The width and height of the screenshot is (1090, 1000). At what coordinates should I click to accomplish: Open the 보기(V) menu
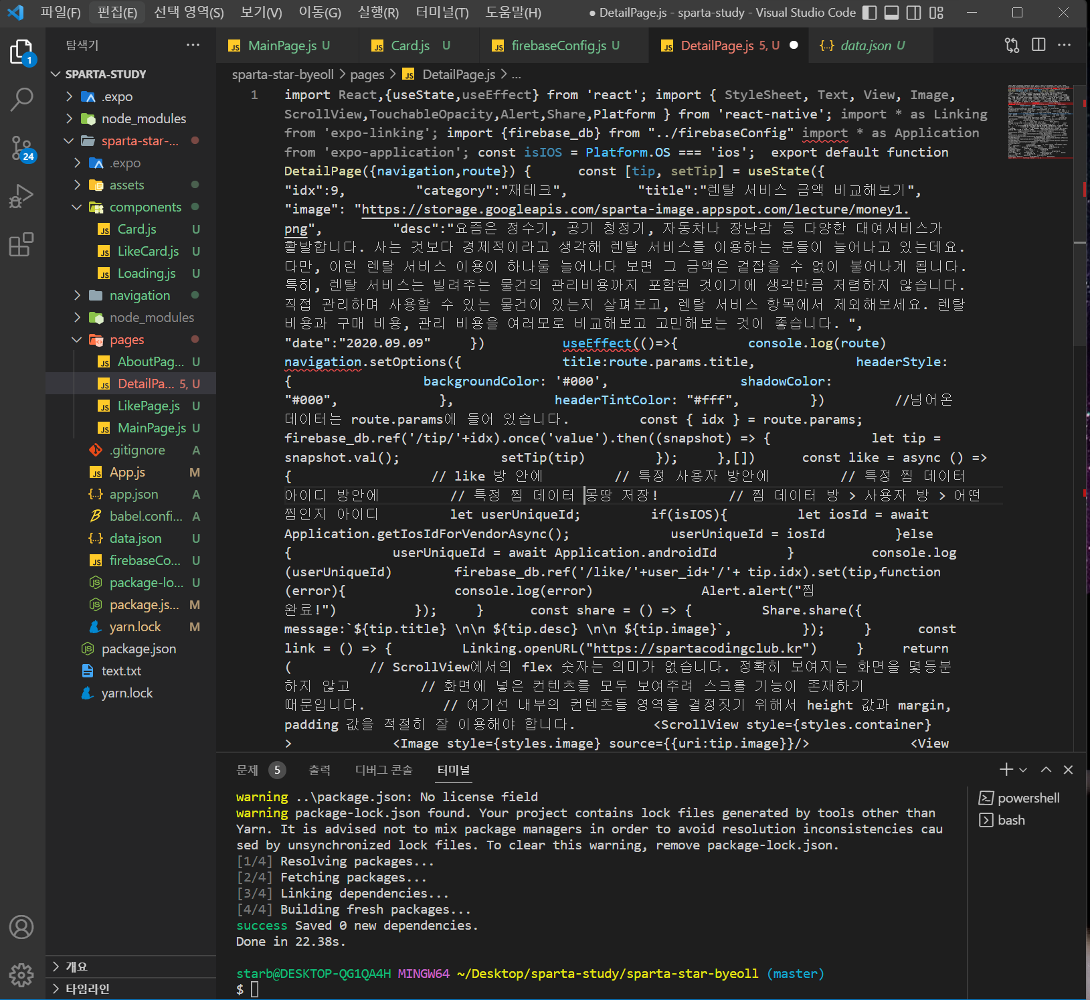click(262, 12)
